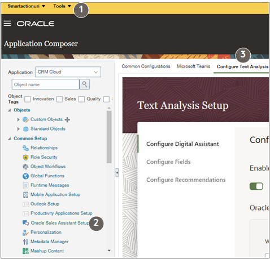
Task: Click inside the Object name search field
Action: click(x=45, y=84)
